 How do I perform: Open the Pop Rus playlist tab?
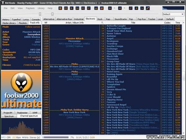tap(142, 19)
